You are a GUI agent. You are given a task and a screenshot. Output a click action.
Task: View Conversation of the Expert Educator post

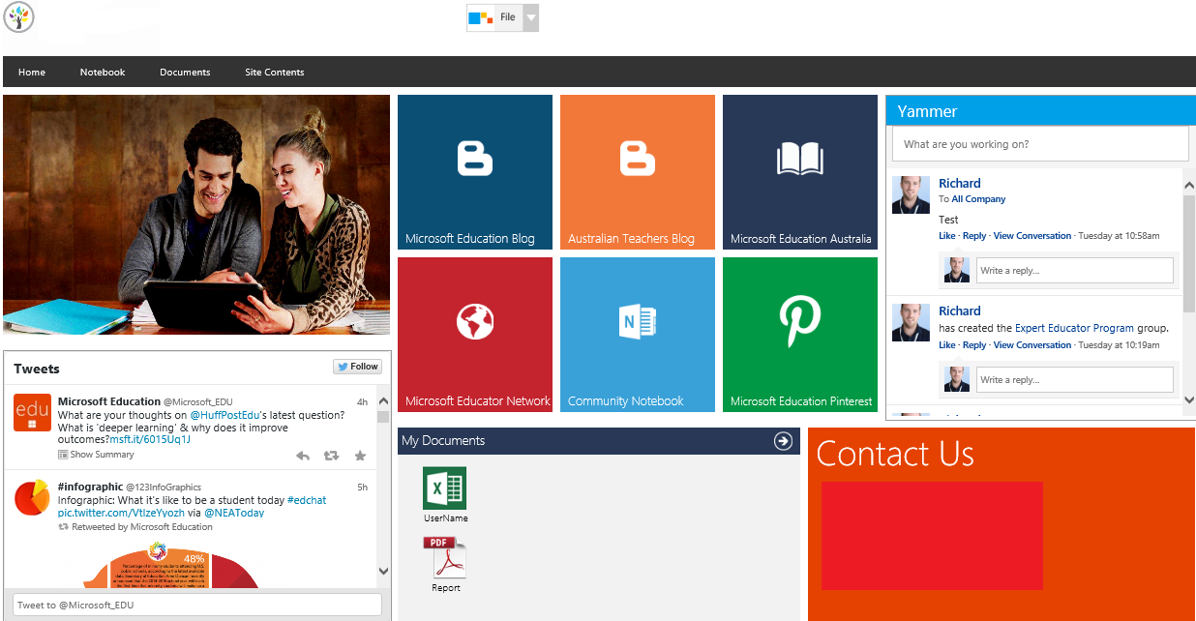click(1032, 345)
